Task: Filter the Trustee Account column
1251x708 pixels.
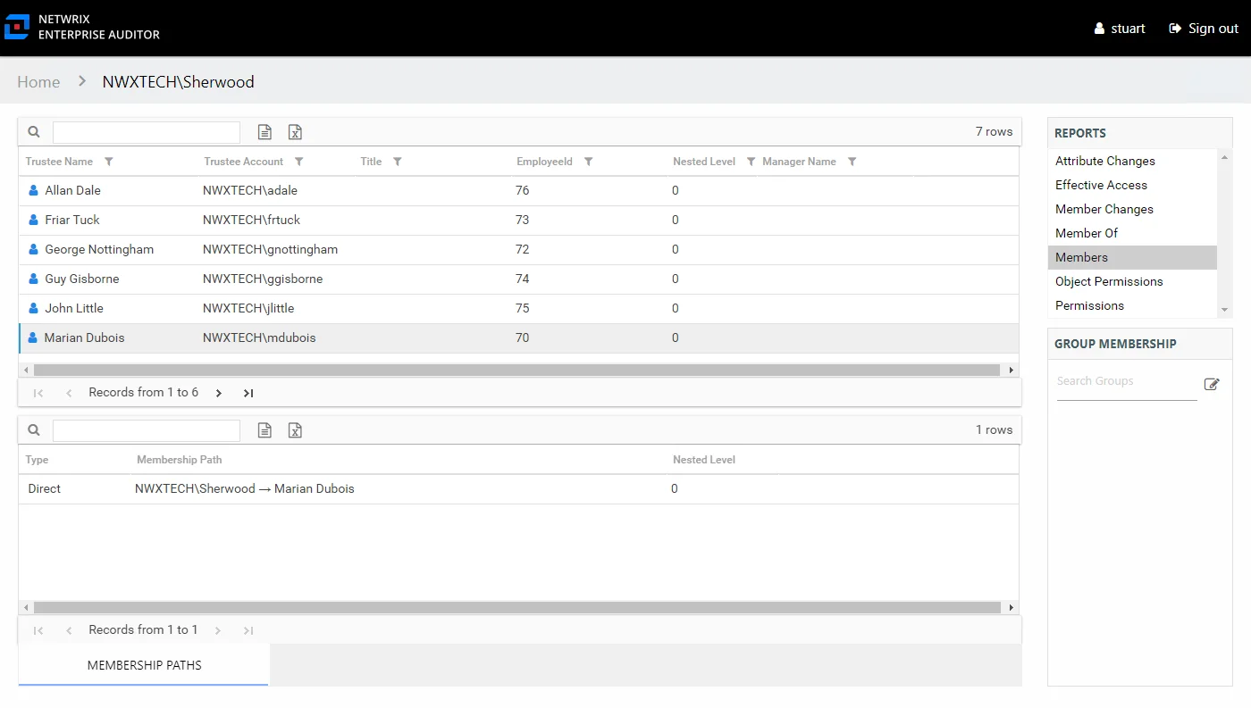Action: click(x=299, y=162)
